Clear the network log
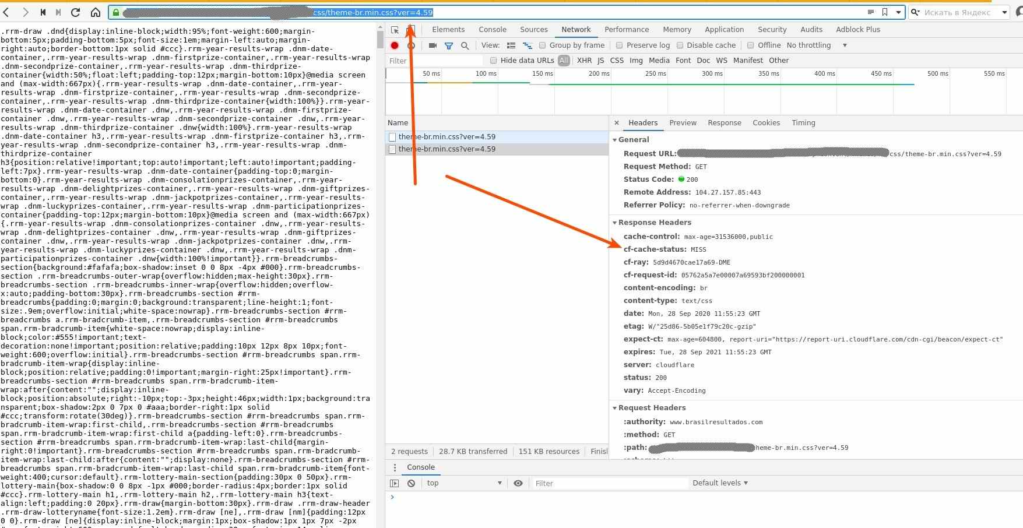 tap(411, 45)
